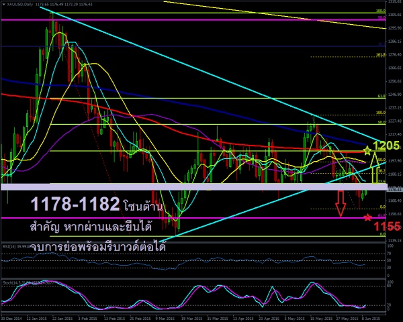The image size is (403, 322).
Task: Click the 1197.90 price axis label
Action: pos(395,161)
